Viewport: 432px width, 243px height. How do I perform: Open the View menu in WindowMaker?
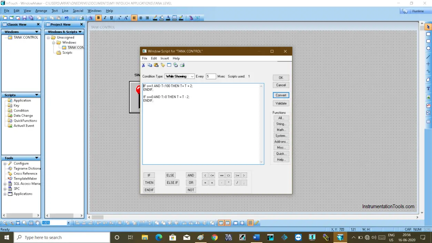tap(27, 11)
